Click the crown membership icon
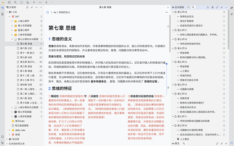Image resolution: width=234 pixels, height=146 pixels. point(3,3)
